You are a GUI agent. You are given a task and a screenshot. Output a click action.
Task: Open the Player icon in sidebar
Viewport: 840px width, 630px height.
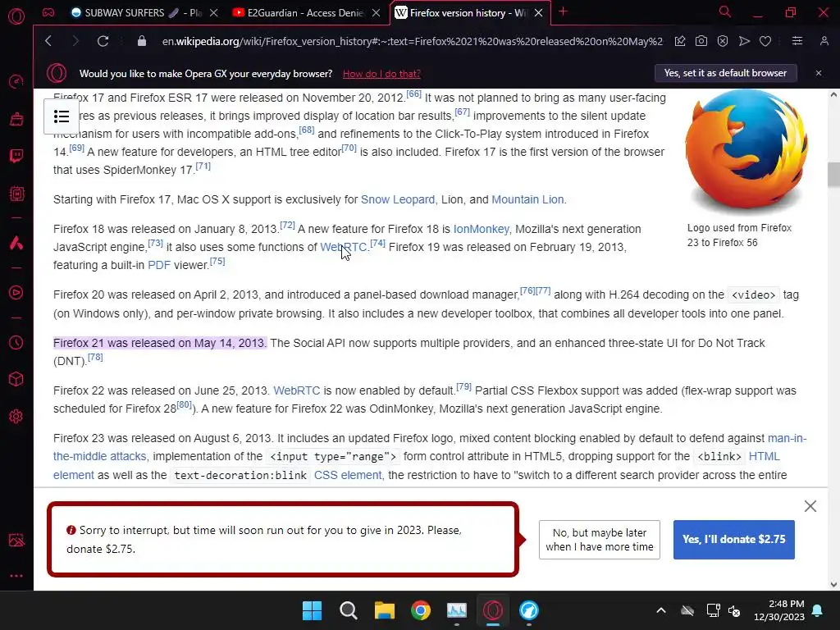point(16,293)
